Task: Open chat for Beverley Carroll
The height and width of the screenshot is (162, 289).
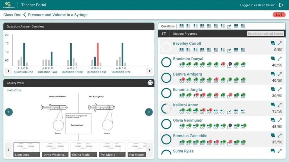Action: click(273, 43)
